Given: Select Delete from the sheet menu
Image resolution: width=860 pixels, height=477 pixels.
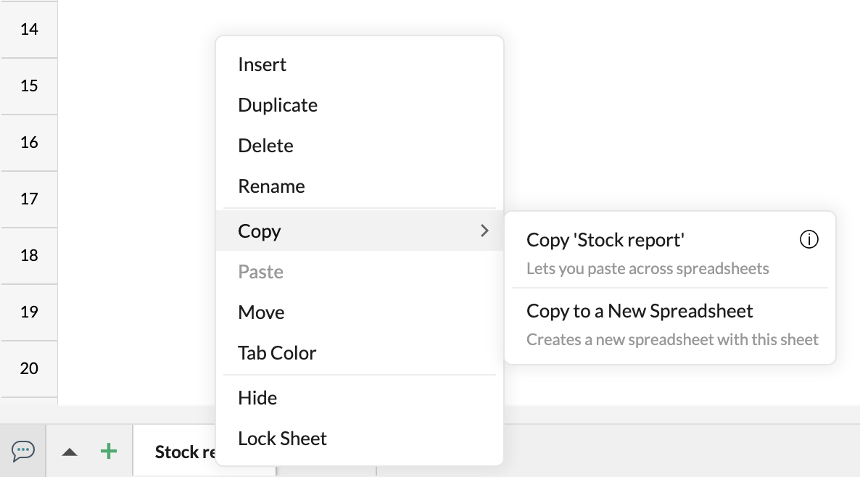Looking at the screenshot, I should tap(265, 146).
